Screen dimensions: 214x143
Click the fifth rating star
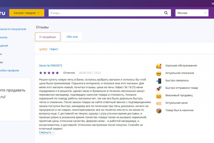(57, 73)
